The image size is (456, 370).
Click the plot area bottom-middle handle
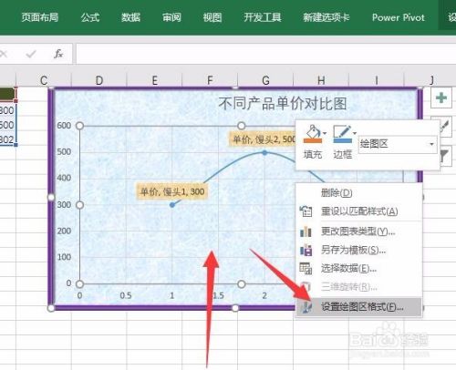(x=241, y=284)
